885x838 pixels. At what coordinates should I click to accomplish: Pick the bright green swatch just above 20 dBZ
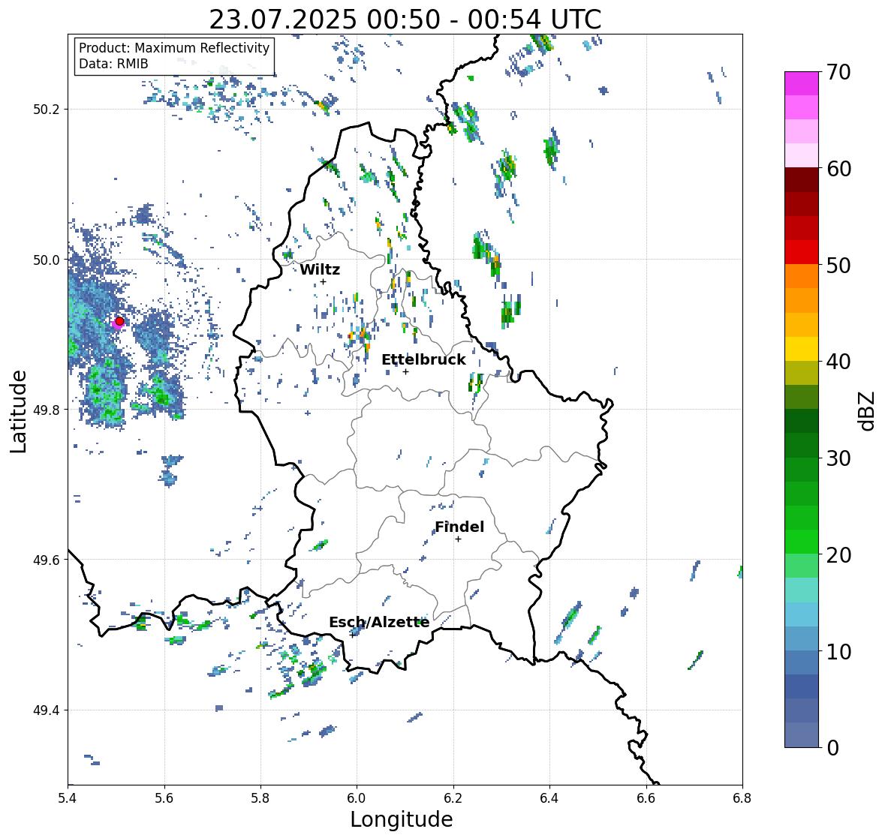coord(802,542)
